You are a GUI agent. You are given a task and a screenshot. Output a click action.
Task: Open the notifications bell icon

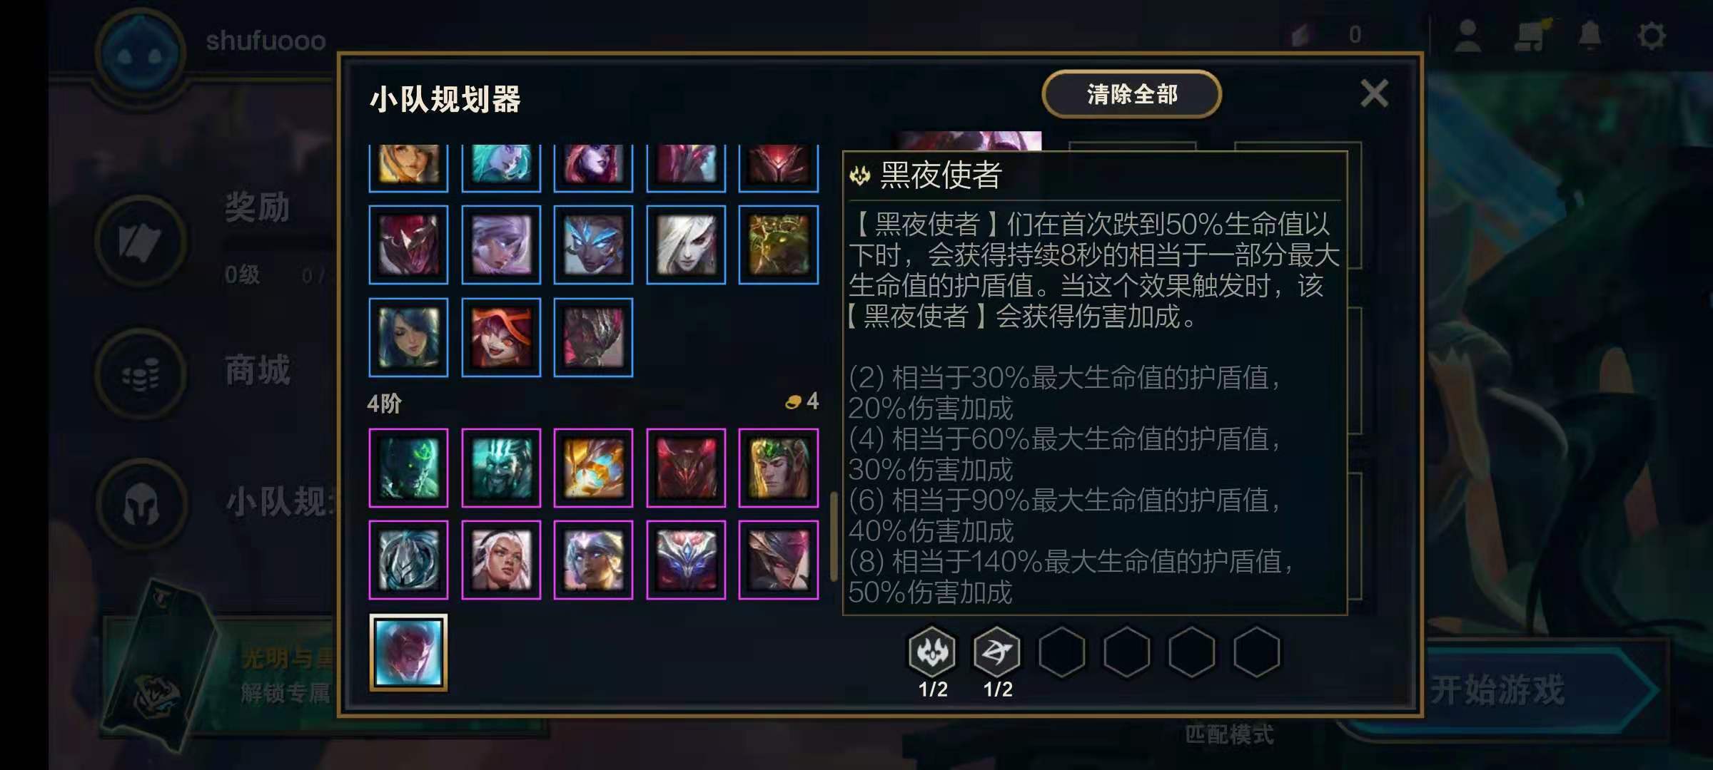[1589, 36]
